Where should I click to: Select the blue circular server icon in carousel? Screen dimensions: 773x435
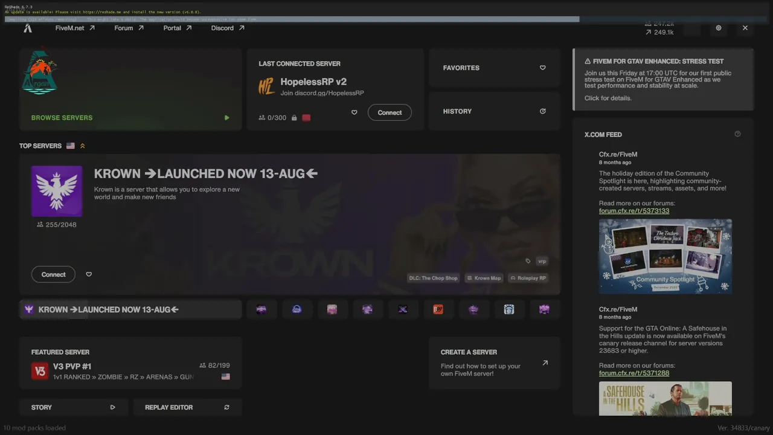pyautogui.click(x=297, y=309)
